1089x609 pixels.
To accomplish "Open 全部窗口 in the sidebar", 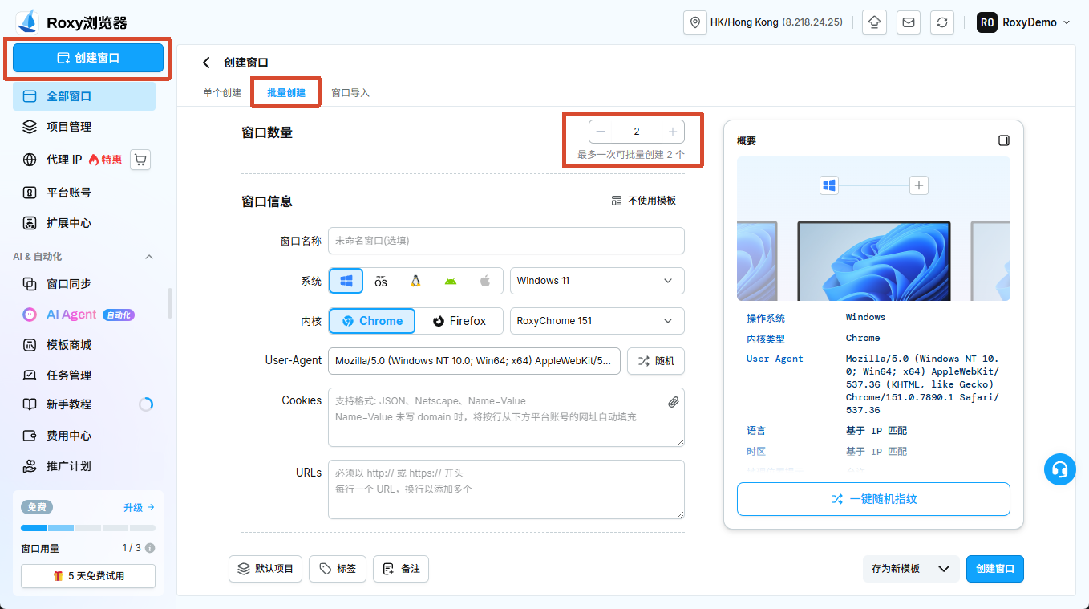I will click(84, 96).
